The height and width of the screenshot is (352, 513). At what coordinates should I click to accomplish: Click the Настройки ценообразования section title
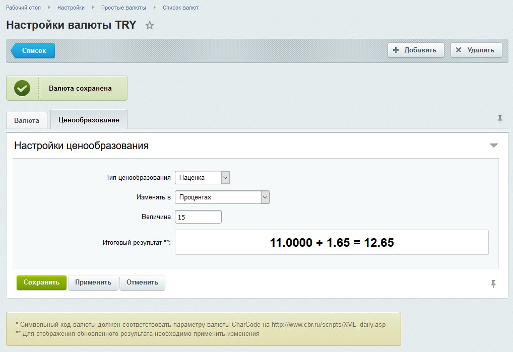click(82, 146)
